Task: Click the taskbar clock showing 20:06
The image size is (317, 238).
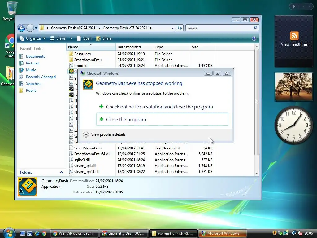Action: [309, 233]
